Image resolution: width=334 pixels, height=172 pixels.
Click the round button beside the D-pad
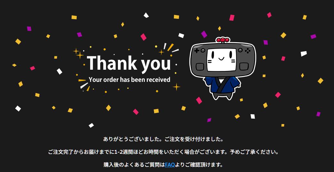tap(203, 50)
